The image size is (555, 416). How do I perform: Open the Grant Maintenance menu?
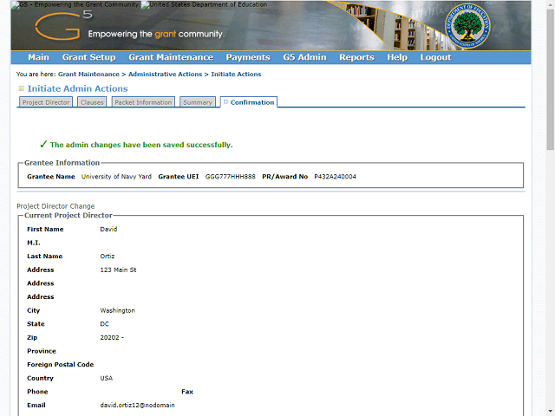pyautogui.click(x=171, y=57)
